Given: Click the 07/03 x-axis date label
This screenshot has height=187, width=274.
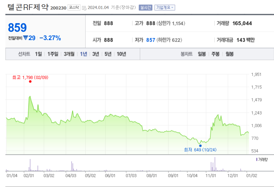Looking at the screenshot, I should click(131, 175).
